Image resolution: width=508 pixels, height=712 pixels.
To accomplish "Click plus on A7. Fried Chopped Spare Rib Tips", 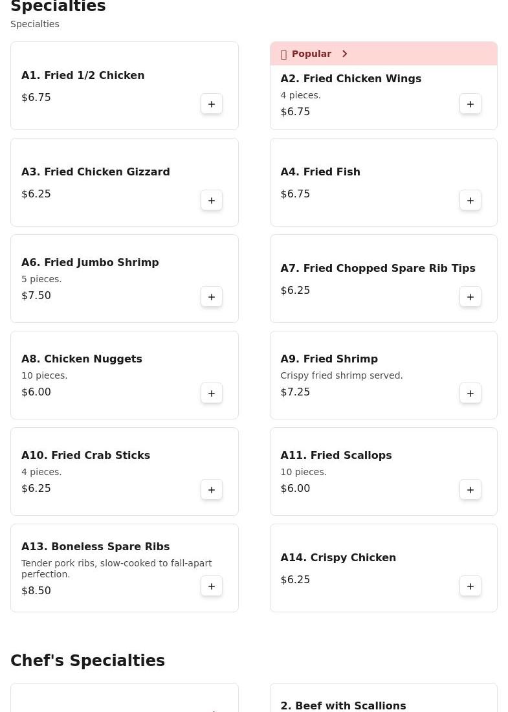I will tap(470, 297).
